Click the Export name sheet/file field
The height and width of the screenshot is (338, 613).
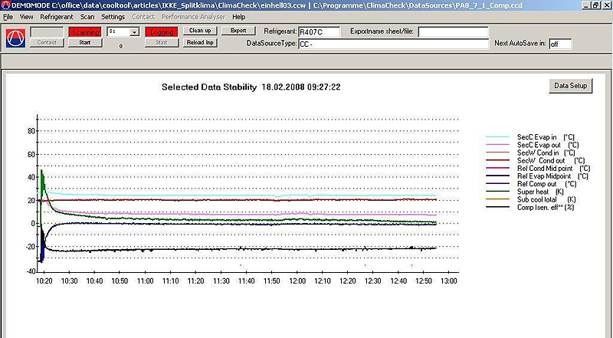pyautogui.click(x=453, y=32)
